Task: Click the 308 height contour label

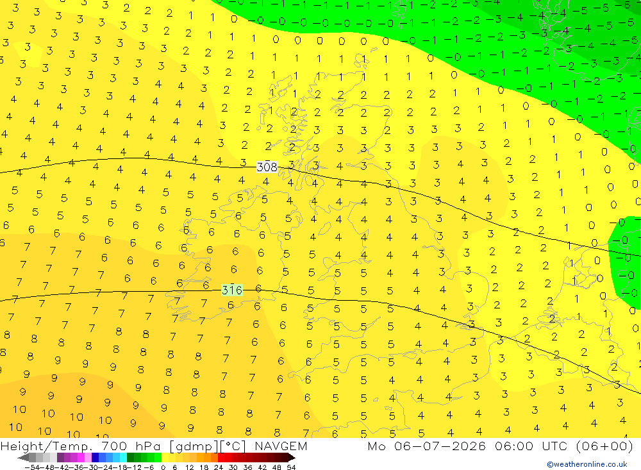Action: (267, 167)
